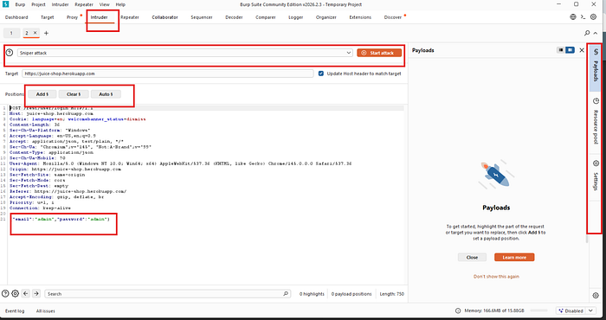Switch to the Logger tab

(x=296, y=17)
